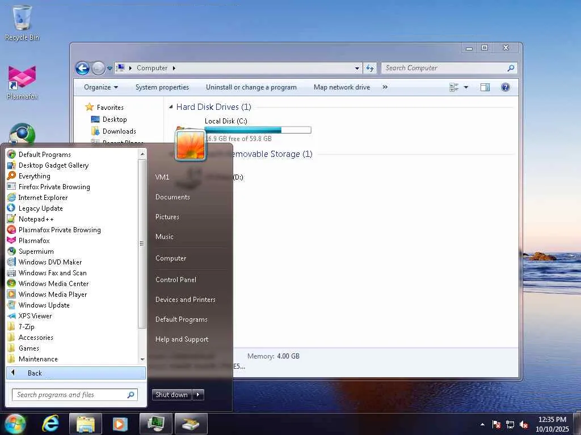Viewport: 581px width, 435px height.
Task: Open System properties from the toolbar
Action: click(x=162, y=87)
